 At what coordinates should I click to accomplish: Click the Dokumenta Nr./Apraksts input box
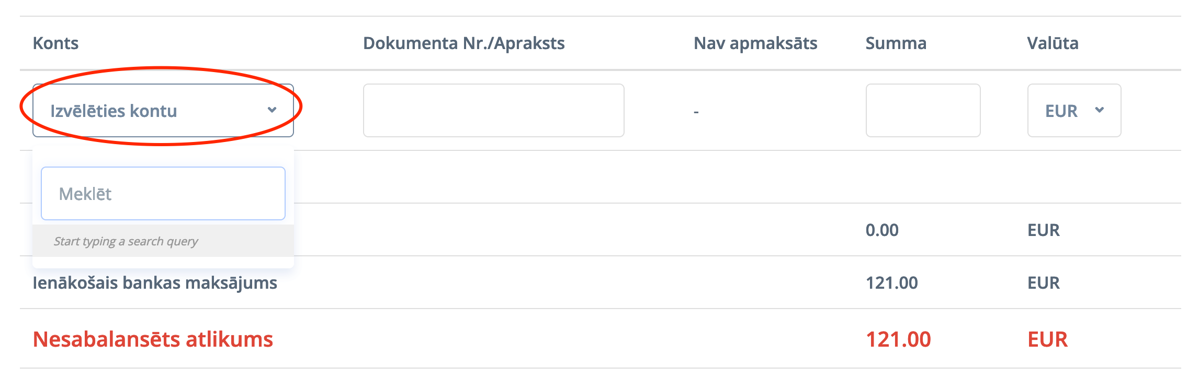pos(493,111)
